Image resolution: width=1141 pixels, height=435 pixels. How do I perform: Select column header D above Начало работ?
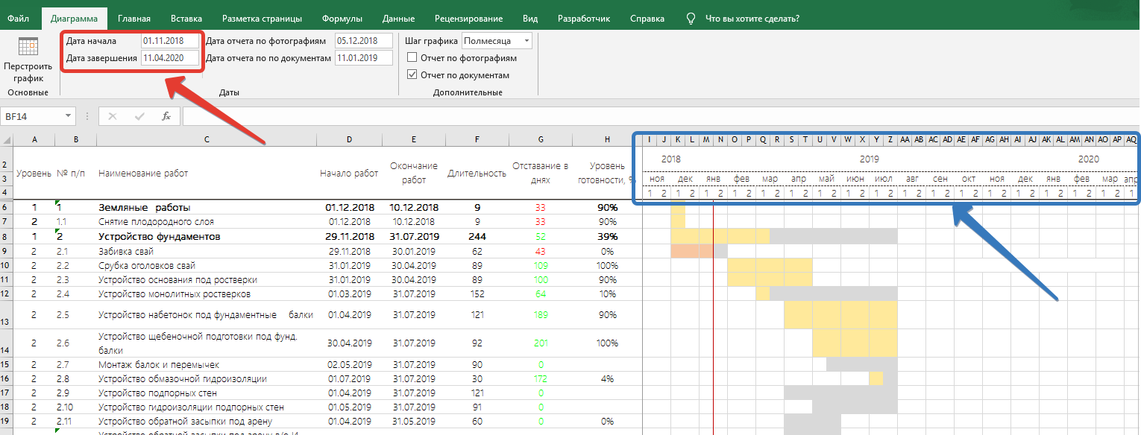click(349, 140)
